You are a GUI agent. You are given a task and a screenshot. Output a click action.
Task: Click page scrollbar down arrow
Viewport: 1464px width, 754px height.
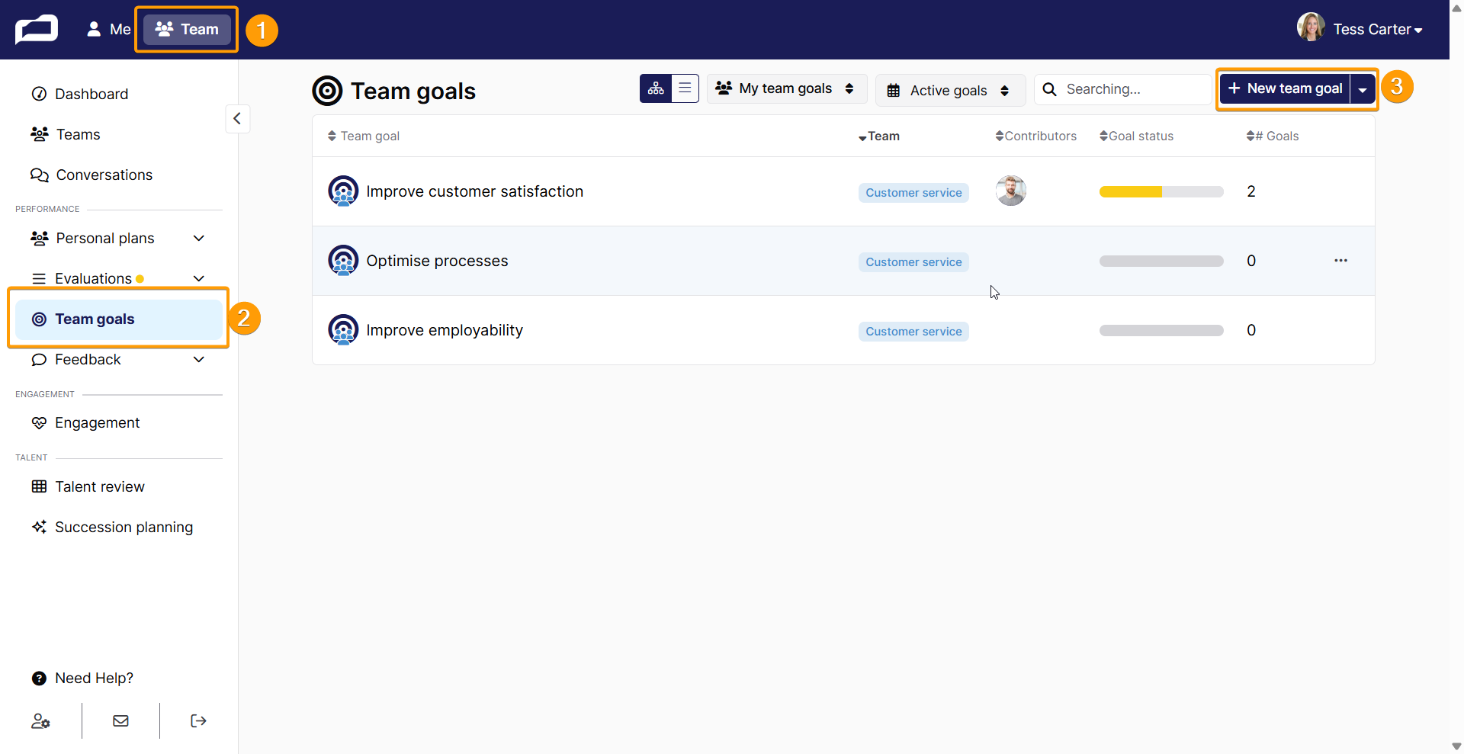point(1456,746)
